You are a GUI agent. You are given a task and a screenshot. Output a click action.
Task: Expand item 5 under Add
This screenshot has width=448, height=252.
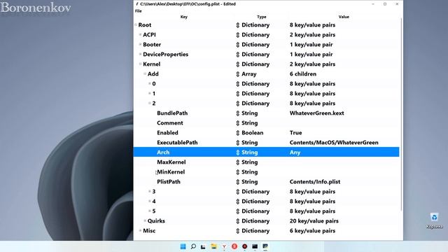(x=149, y=211)
